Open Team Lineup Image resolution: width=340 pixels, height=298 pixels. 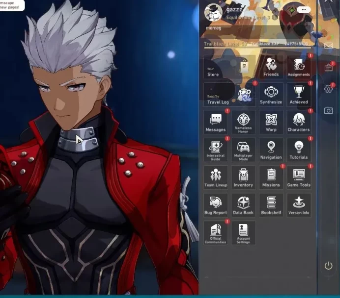pyautogui.click(x=216, y=177)
